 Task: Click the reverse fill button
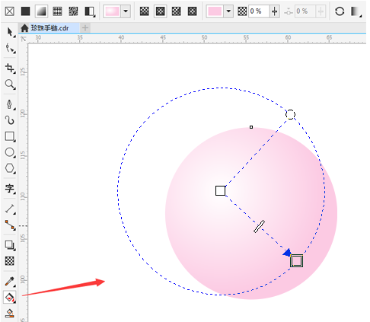[x=340, y=11]
